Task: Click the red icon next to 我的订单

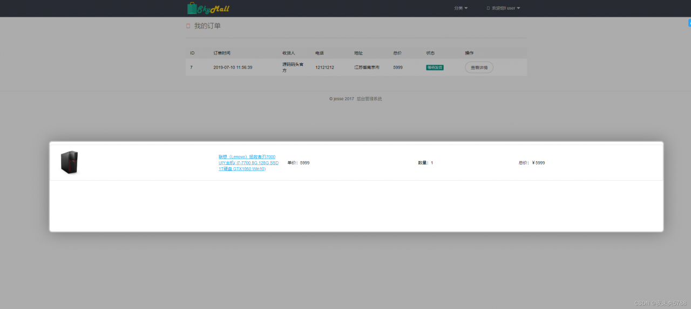Action: (x=188, y=26)
